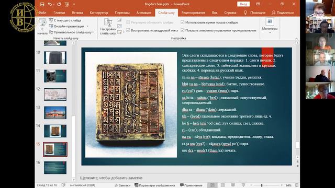Select slide 16 thumbnail
Viewport: 335px width, 188px height.
[x=55, y=168]
